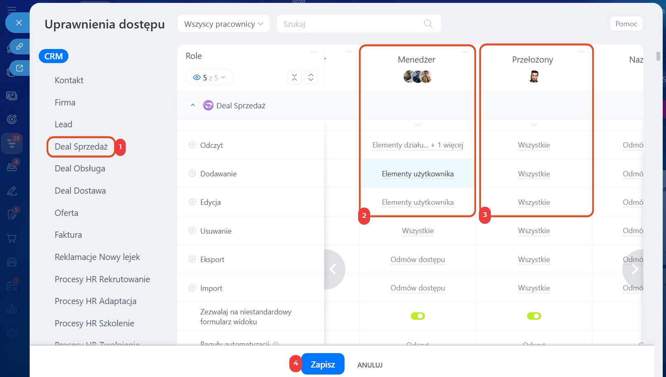This screenshot has height=377, width=666.
Task: Click the Szukaj search field
Action: pos(359,23)
